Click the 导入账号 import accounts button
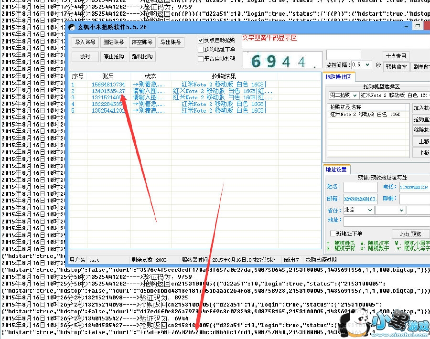The height and width of the screenshot is (339, 430). [x=86, y=42]
